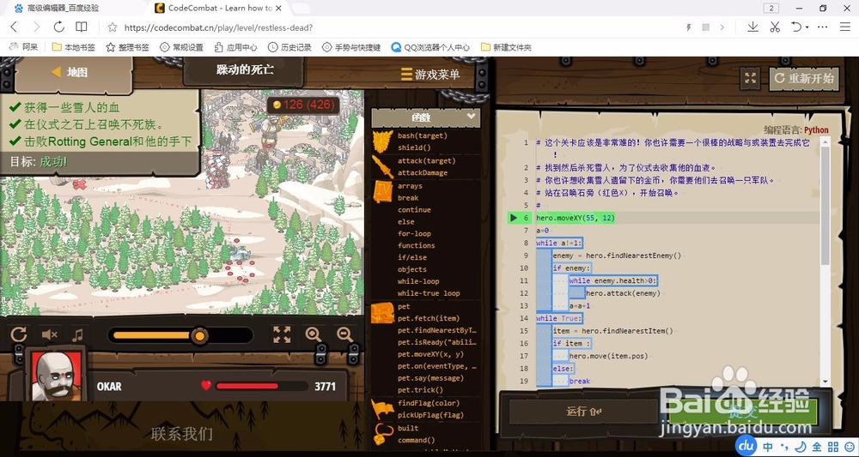This screenshot has height=457, width=859.
Task: Open the scissors screenshot tool
Action: tap(774, 27)
